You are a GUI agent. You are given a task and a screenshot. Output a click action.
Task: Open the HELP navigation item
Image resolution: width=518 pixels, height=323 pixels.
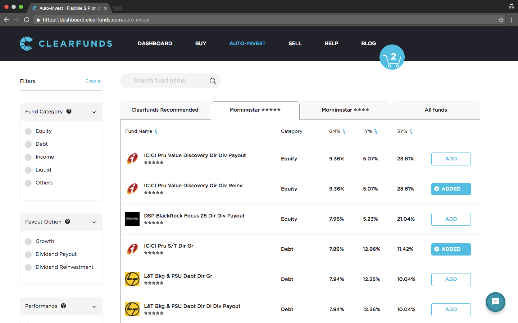pyautogui.click(x=331, y=43)
